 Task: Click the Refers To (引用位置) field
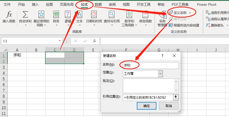pos(148,97)
